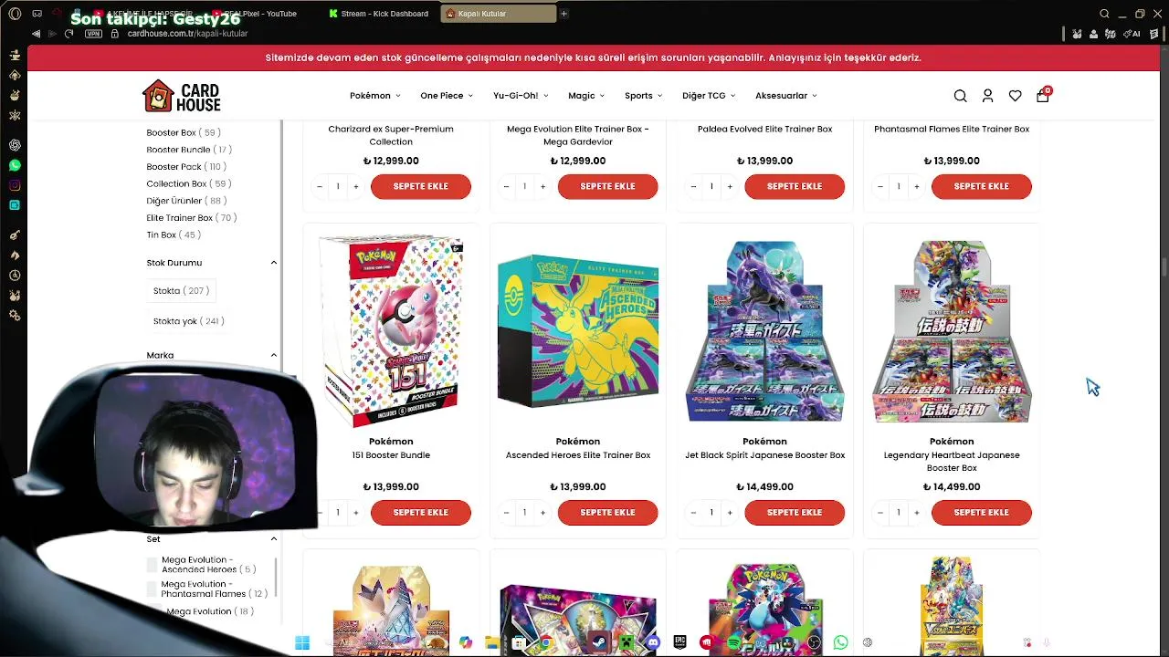Open the wishlist heart icon
The image size is (1169, 657).
(1015, 96)
